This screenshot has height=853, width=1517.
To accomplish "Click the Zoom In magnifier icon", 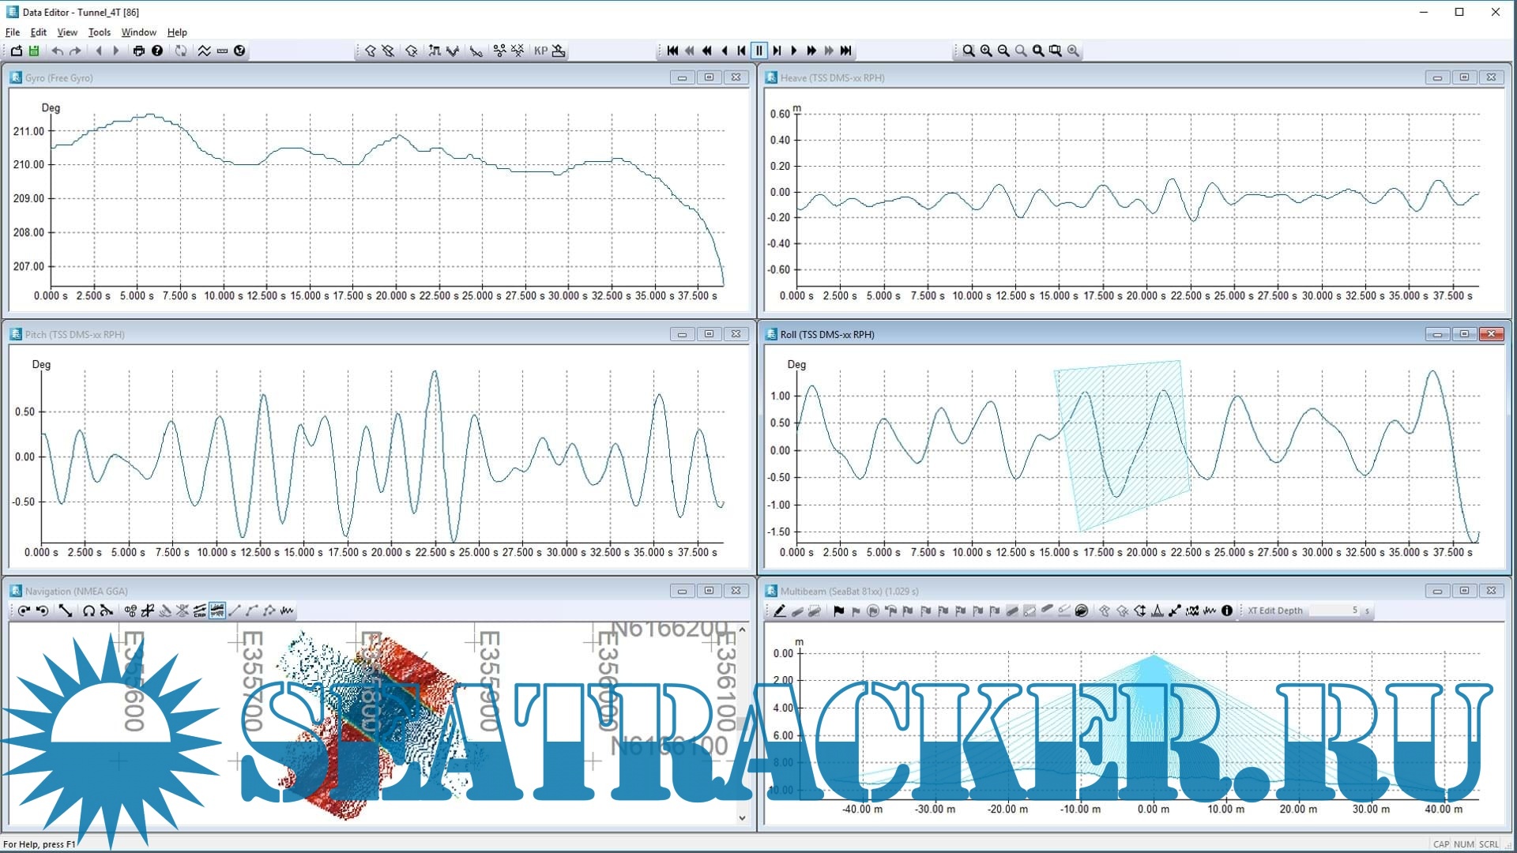I will pyautogui.click(x=986, y=51).
